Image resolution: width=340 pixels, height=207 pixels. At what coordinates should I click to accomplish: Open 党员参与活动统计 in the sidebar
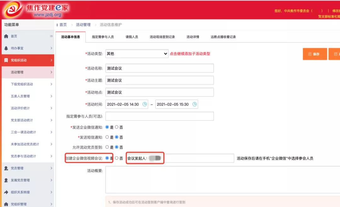(x=28, y=156)
